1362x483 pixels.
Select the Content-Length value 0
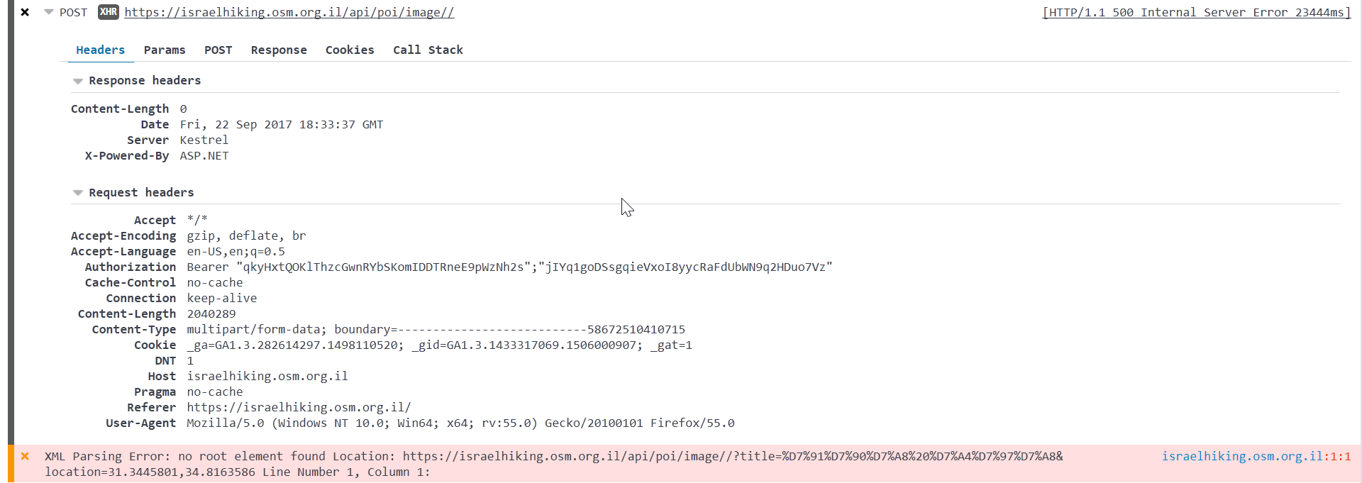click(x=183, y=109)
